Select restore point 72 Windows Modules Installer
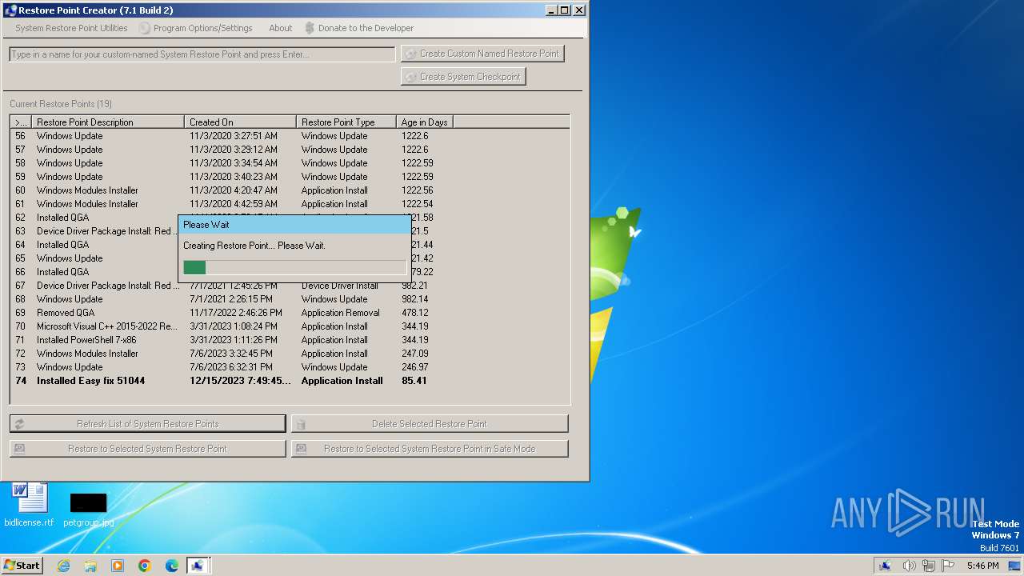This screenshot has height=576, width=1024. 290,354
